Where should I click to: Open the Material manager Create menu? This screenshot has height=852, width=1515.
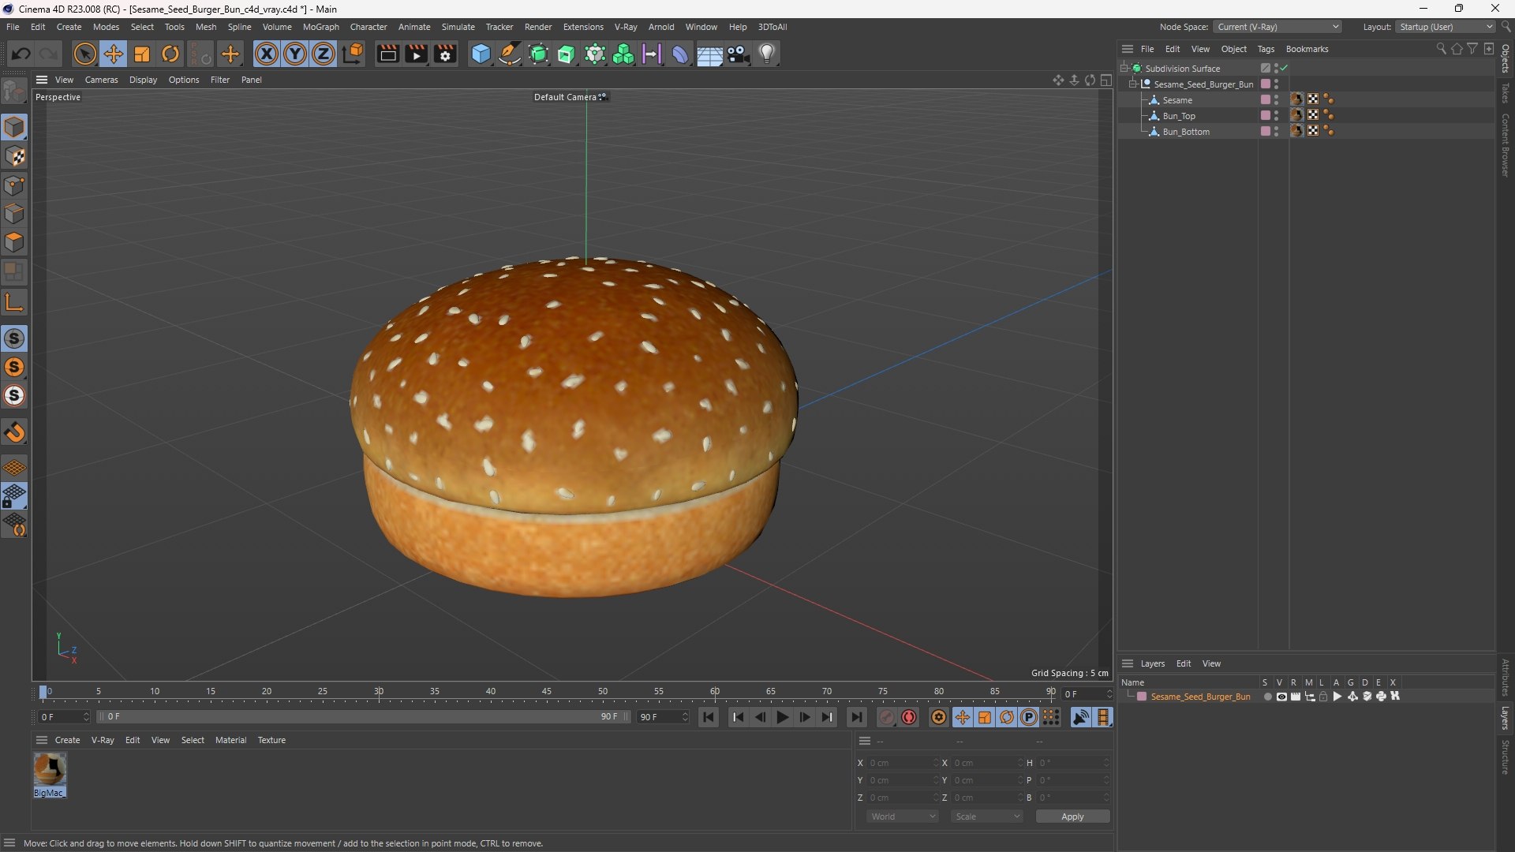pyautogui.click(x=67, y=740)
